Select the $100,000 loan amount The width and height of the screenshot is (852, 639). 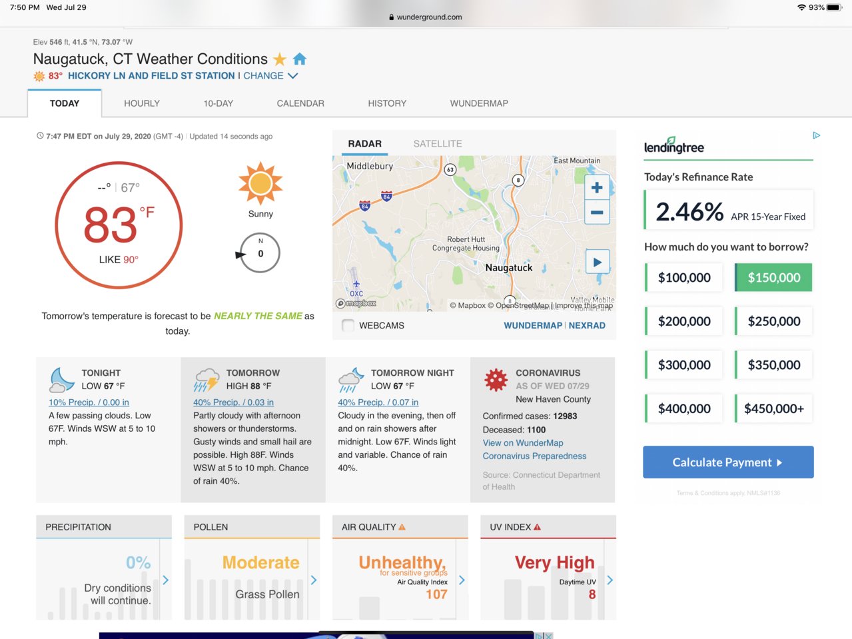click(683, 277)
